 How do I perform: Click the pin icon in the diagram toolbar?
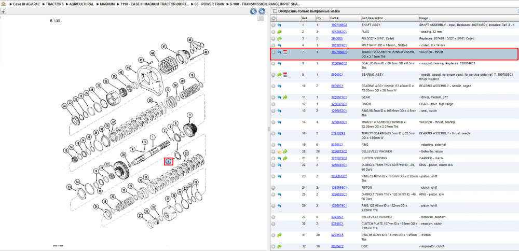pos(3,11)
